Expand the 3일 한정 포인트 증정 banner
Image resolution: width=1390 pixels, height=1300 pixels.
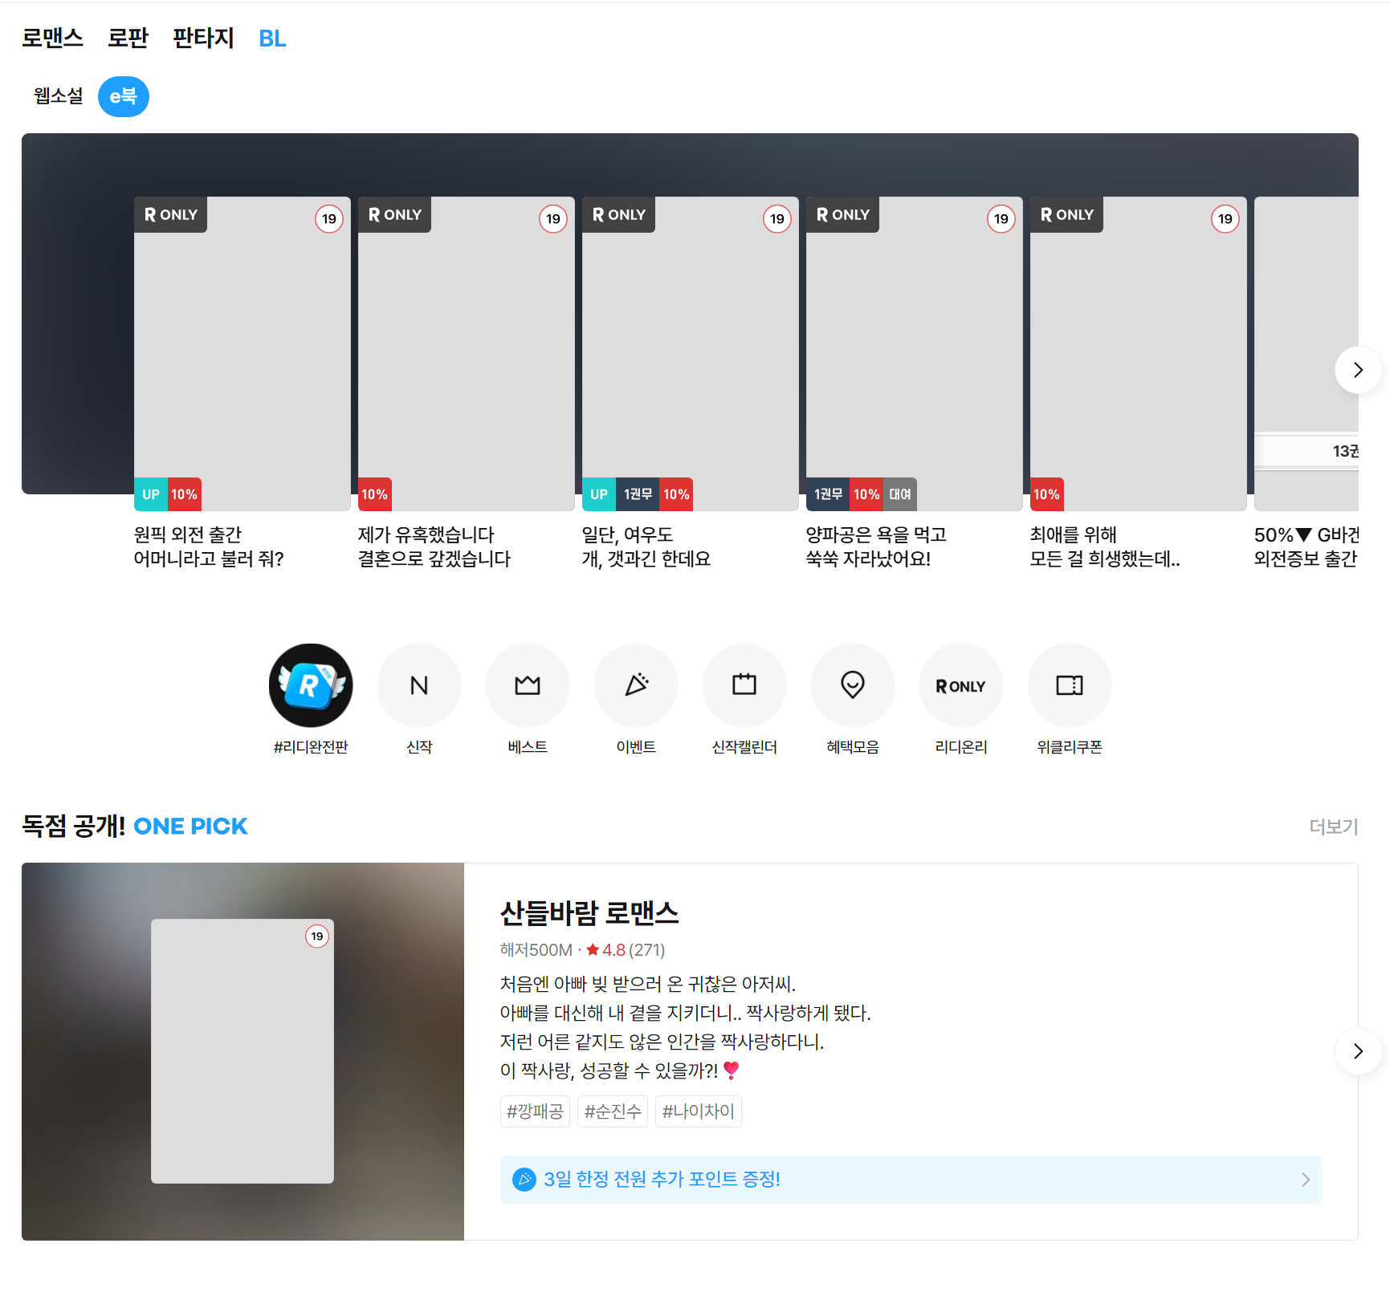pos(910,1179)
